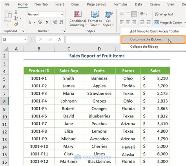186x166 pixels.
Task: Select column B header
Action: pos(39,49)
